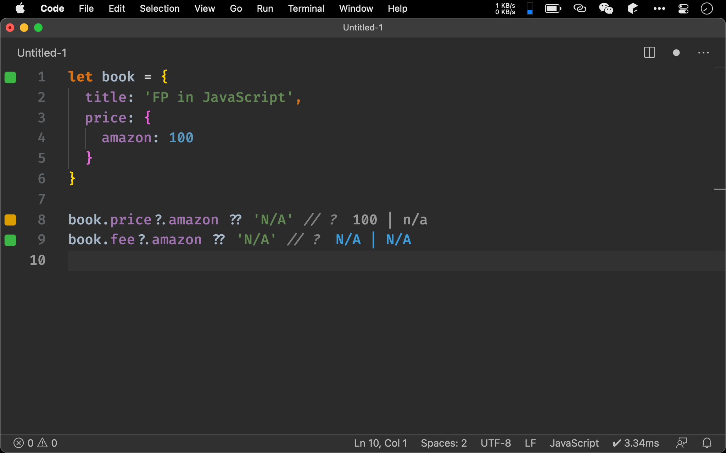Open the WeChat menu bar icon
Image resolution: width=726 pixels, height=453 pixels.
coord(606,8)
